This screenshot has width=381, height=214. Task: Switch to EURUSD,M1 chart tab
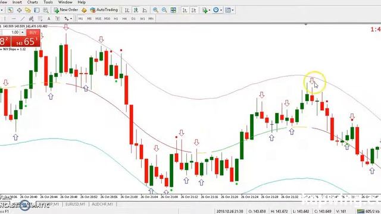(x=76, y=204)
